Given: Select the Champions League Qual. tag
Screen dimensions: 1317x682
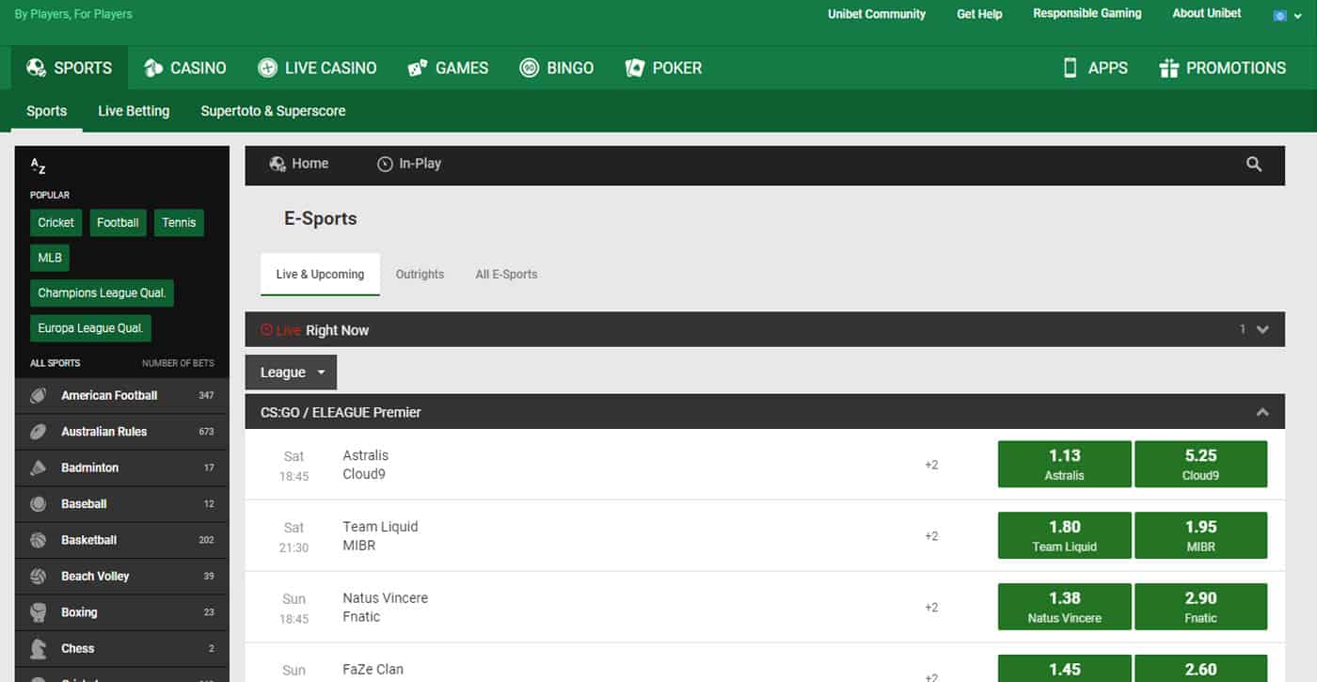Looking at the screenshot, I should [x=102, y=293].
